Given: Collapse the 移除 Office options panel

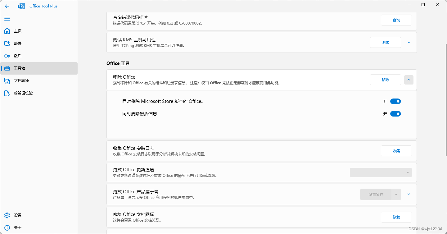Looking at the screenshot, I should click(x=409, y=80).
